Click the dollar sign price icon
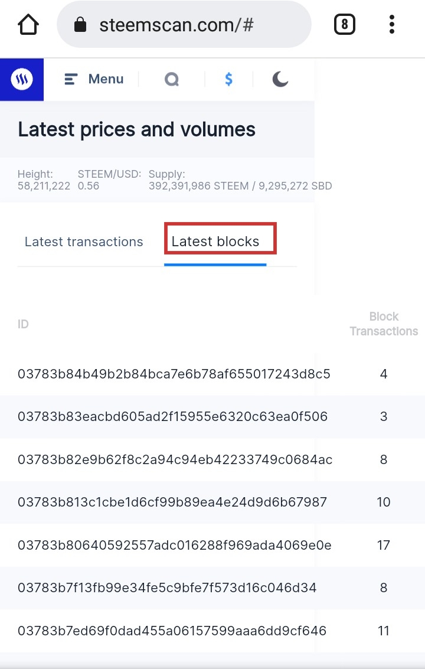The width and height of the screenshot is (425, 669). click(228, 79)
